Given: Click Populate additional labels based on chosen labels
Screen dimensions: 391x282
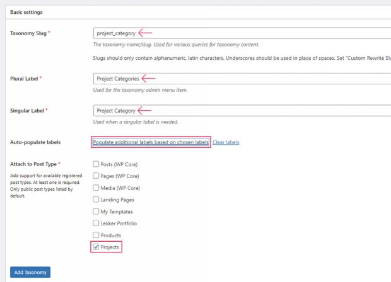Looking at the screenshot, I should click(x=151, y=142).
